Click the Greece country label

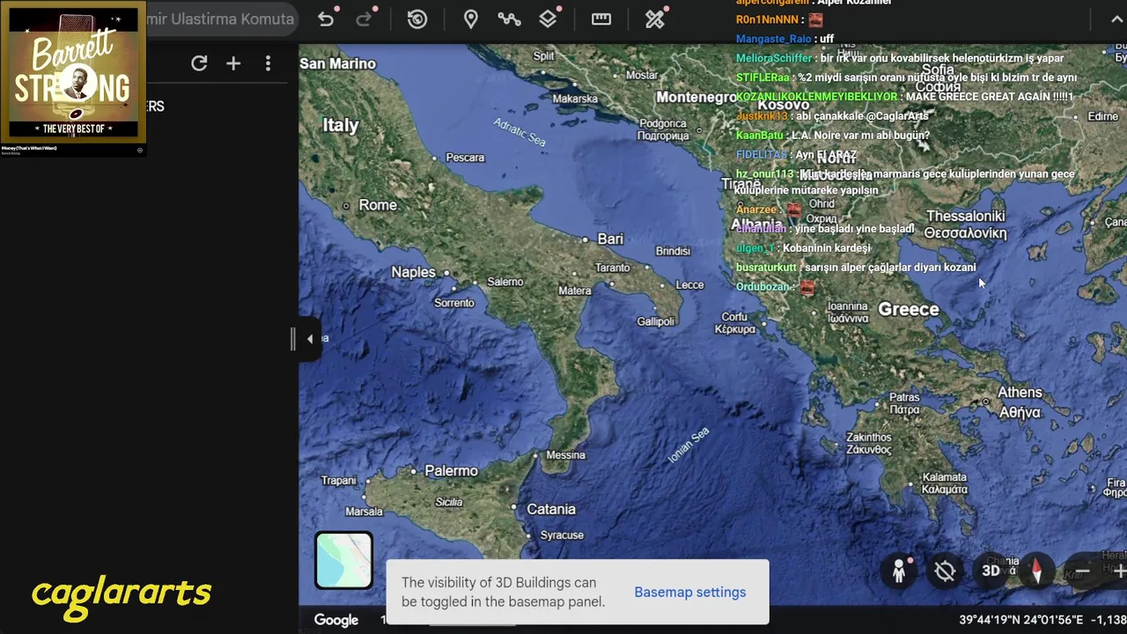[909, 309]
